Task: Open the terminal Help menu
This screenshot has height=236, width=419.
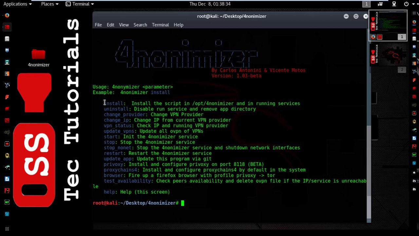Action: click(178, 25)
